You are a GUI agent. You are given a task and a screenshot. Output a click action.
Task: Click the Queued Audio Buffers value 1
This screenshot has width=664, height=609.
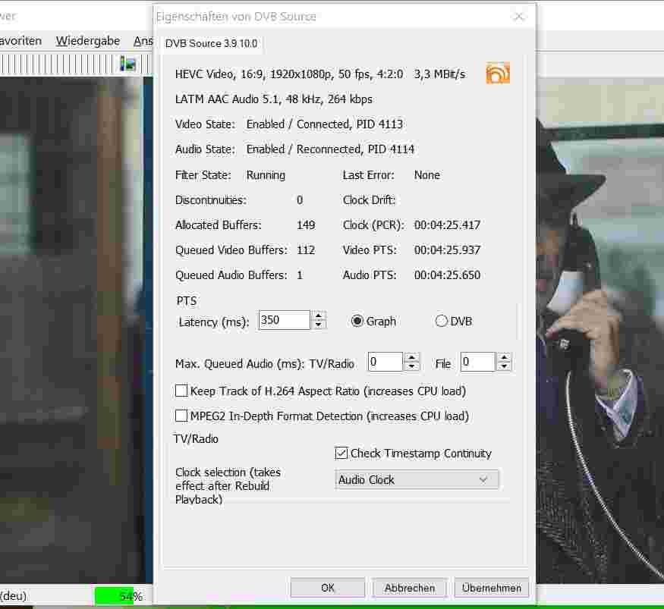pyautogui.click(x=300, y=275)
